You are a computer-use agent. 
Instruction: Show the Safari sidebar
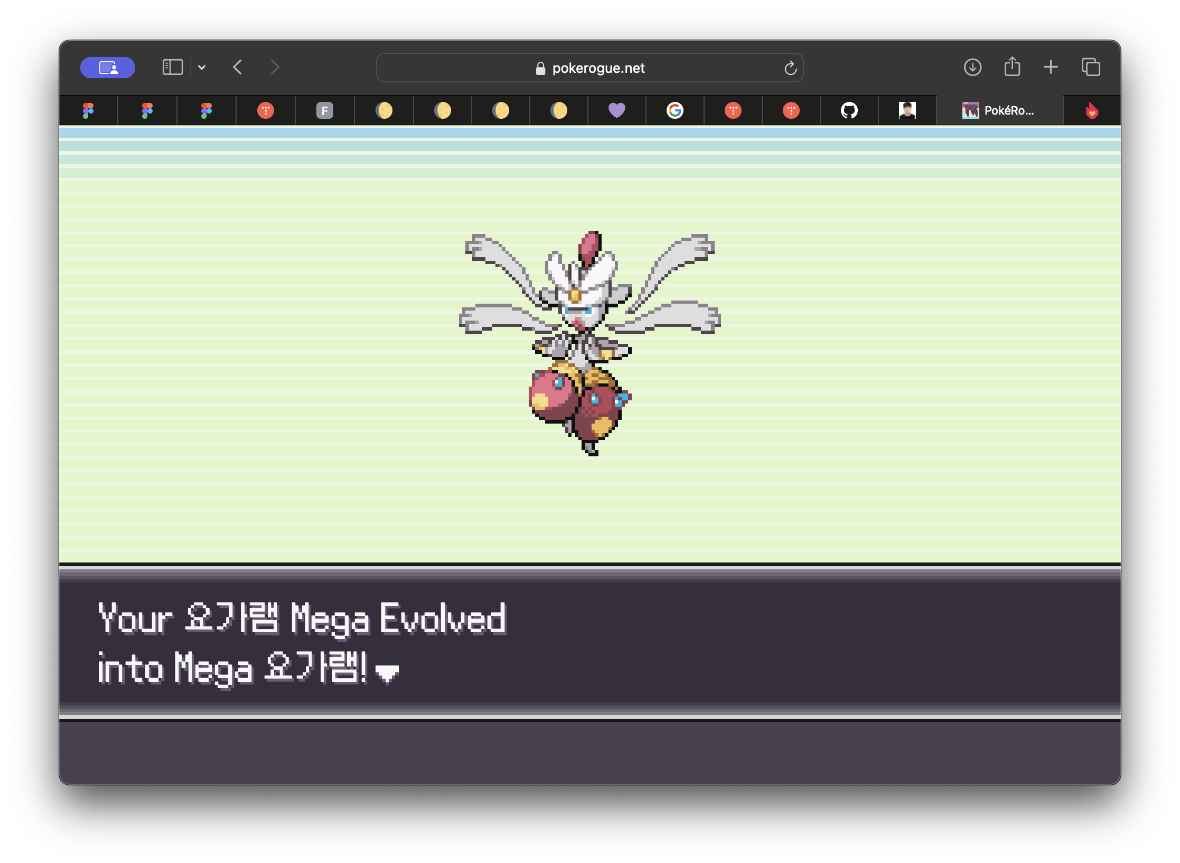pyautogui.click(x=172, y=68)
